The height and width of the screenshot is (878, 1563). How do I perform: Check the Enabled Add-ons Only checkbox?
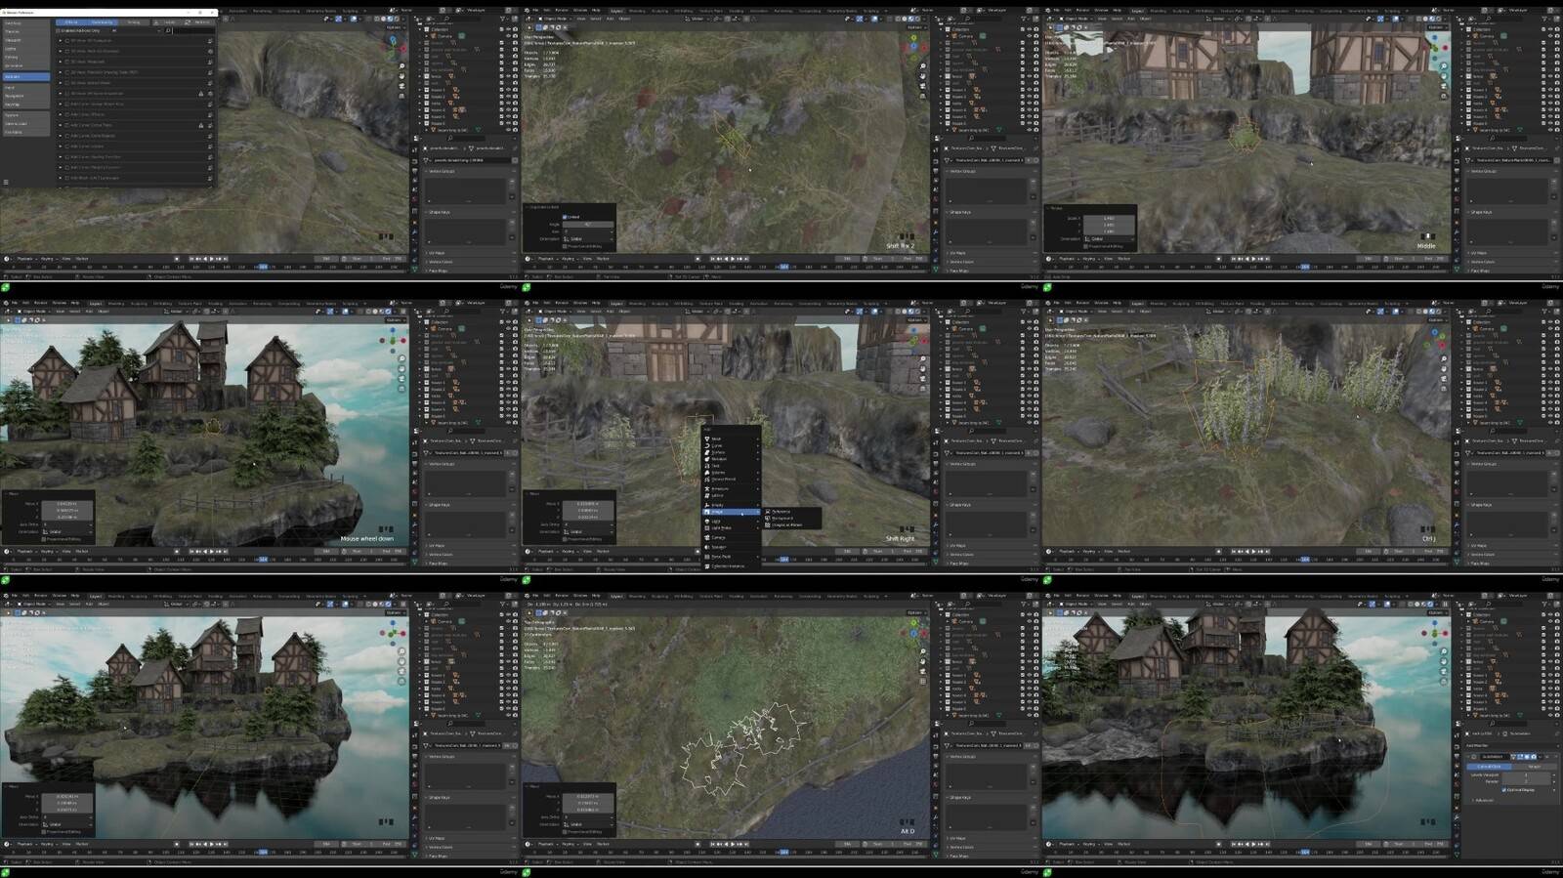click(x=59, y=30)
